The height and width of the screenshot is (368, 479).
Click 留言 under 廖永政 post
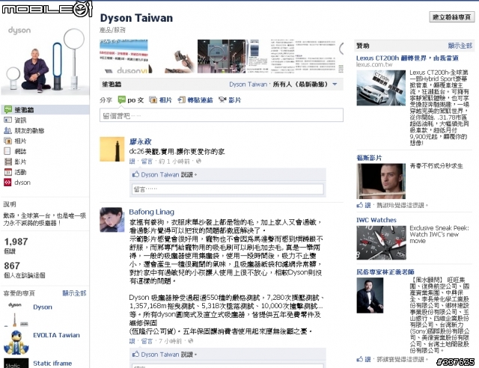pos(147,162)
